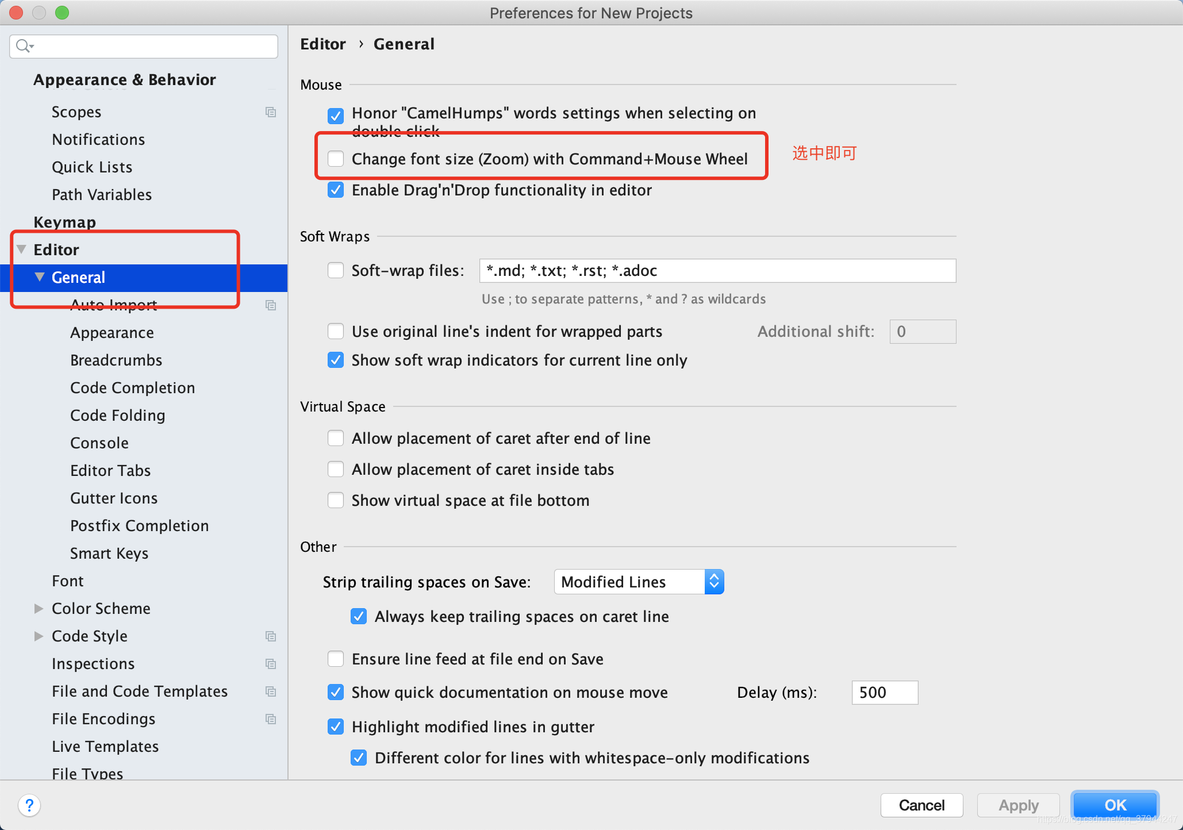1183x830 pixels.
Task: Click the Delay ms input field
Action: (x=884, y=691)
